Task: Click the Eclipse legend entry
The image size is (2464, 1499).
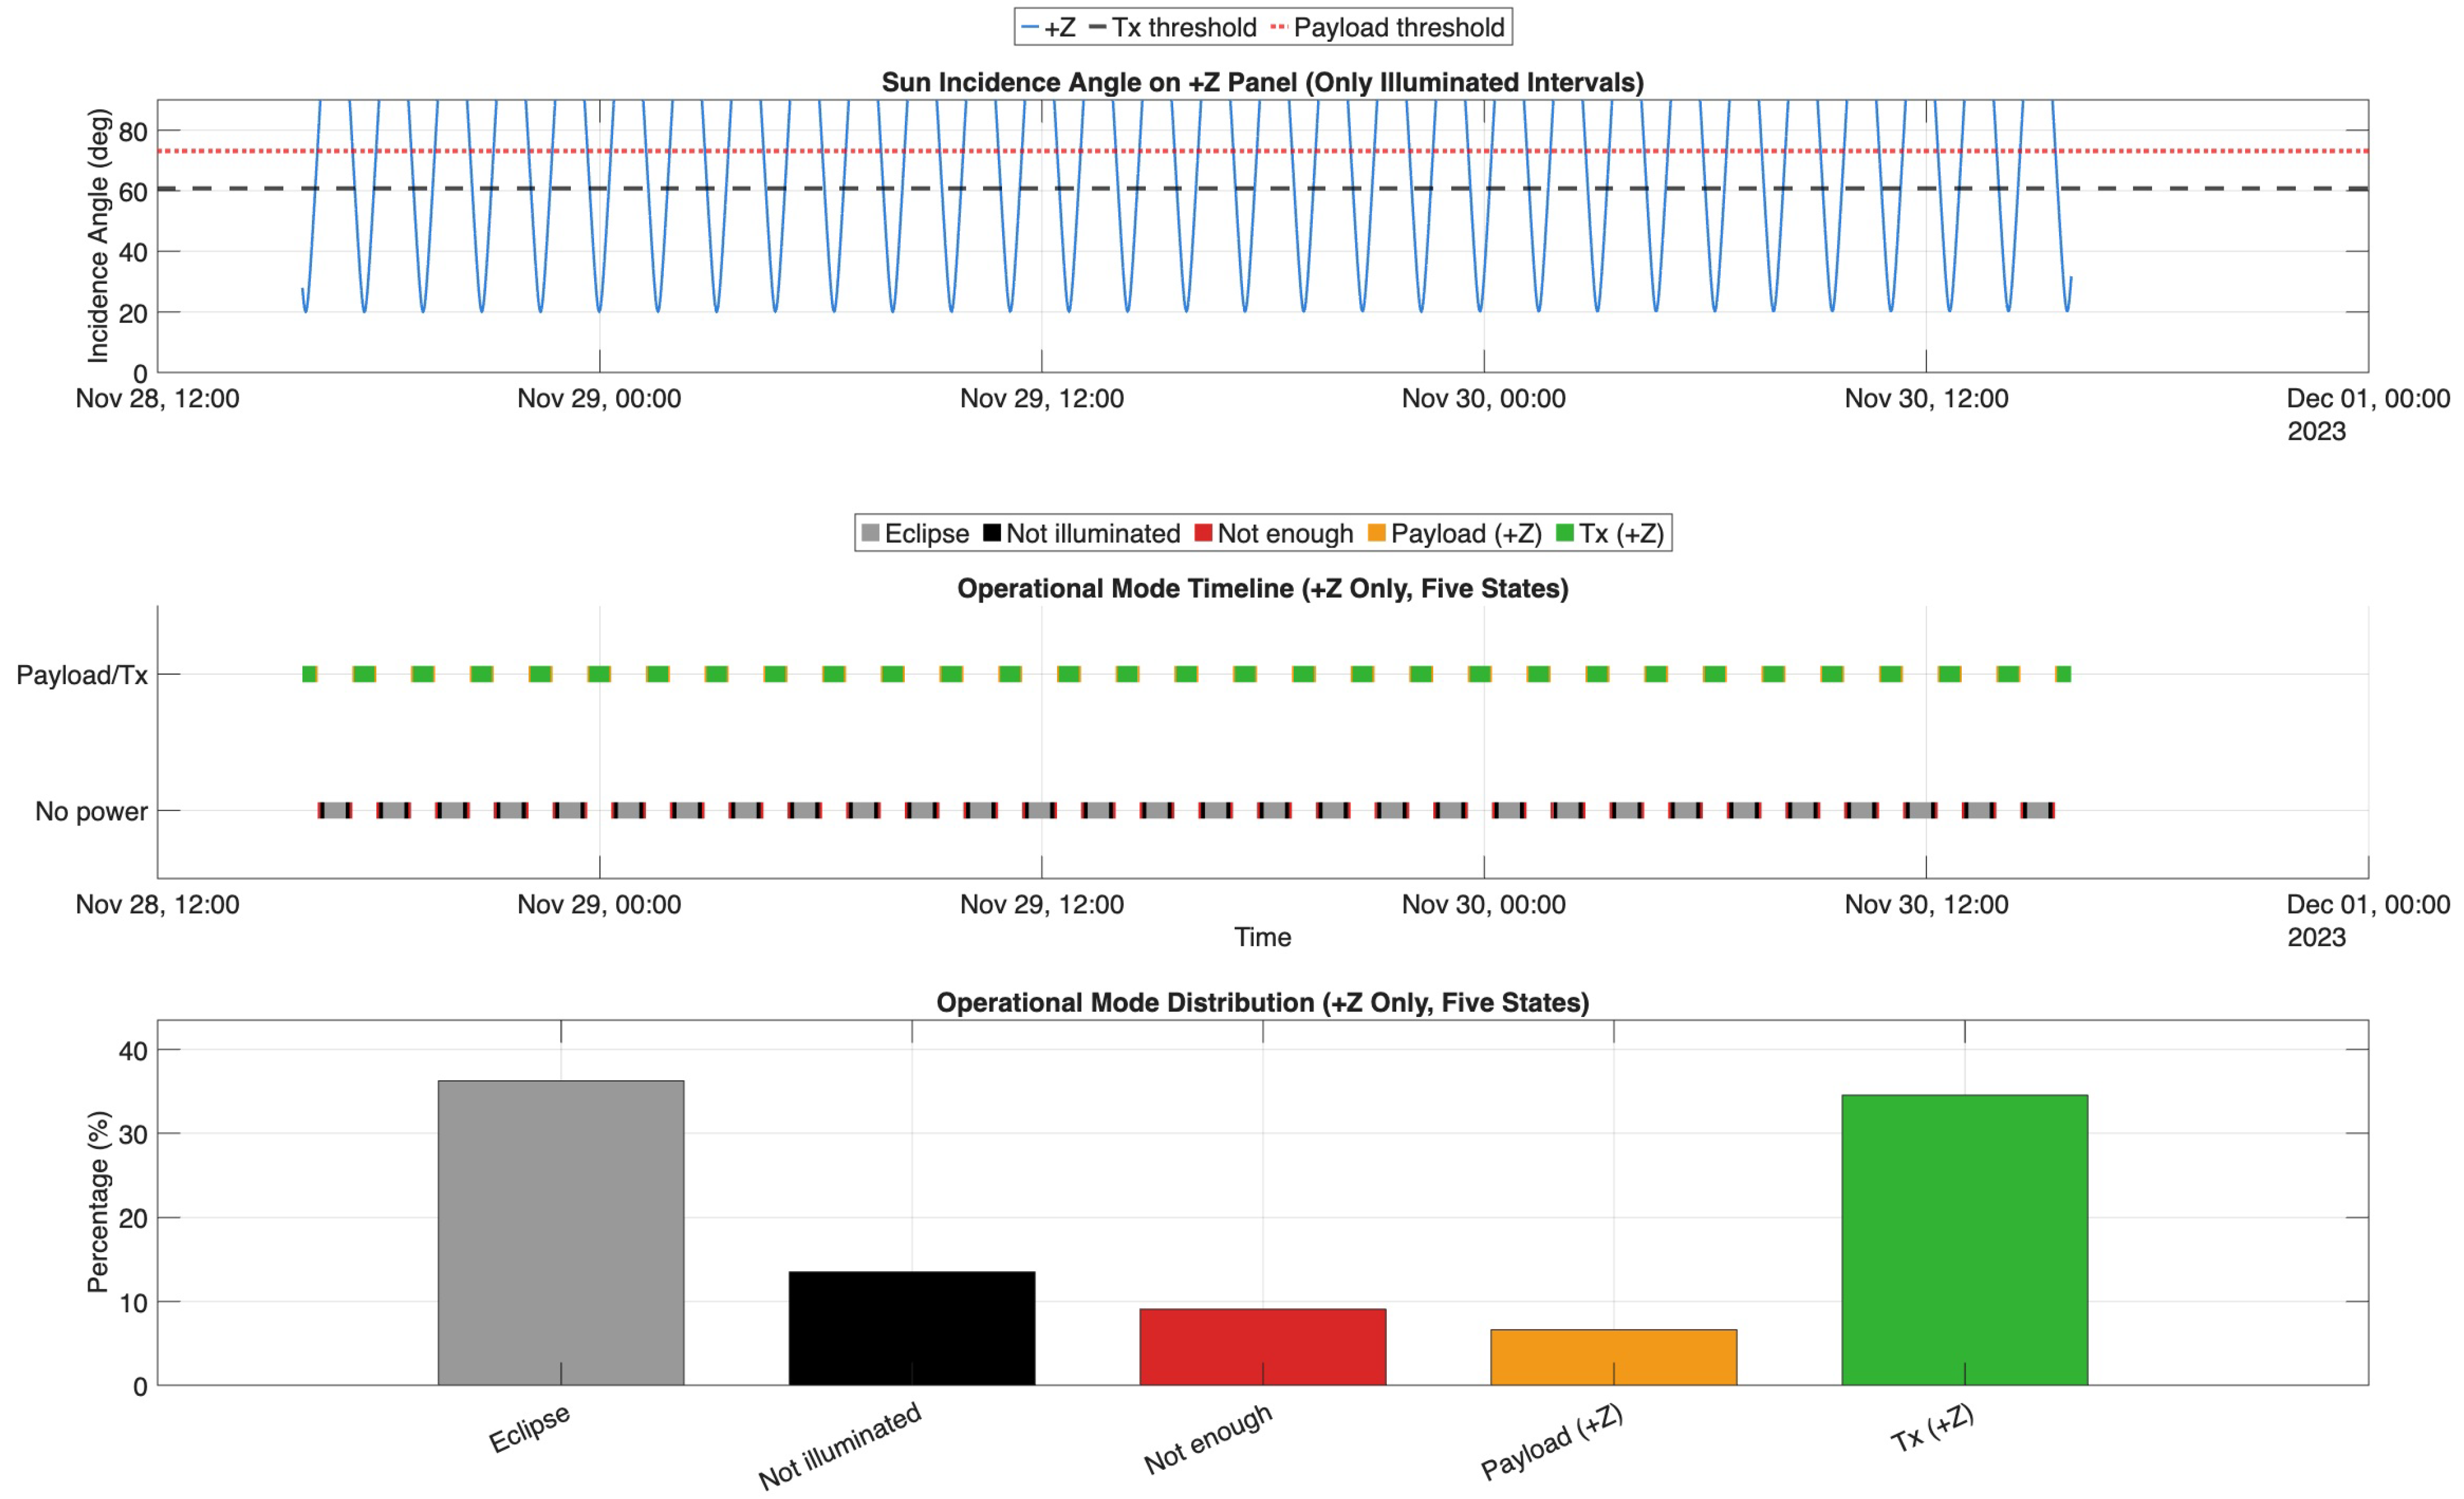Action: coord(915,533)
